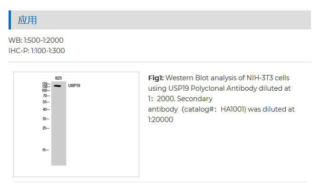Image resolution: width=319 pixels, height=189 pixels.
Task: Click the USP19 label beside the band
Action: pos(74,85)
